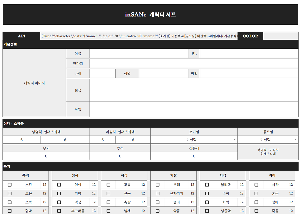Click the 기본정보 section header
Image resolution: width=300 pixels, height=214 pixels.
pos(150,44)
